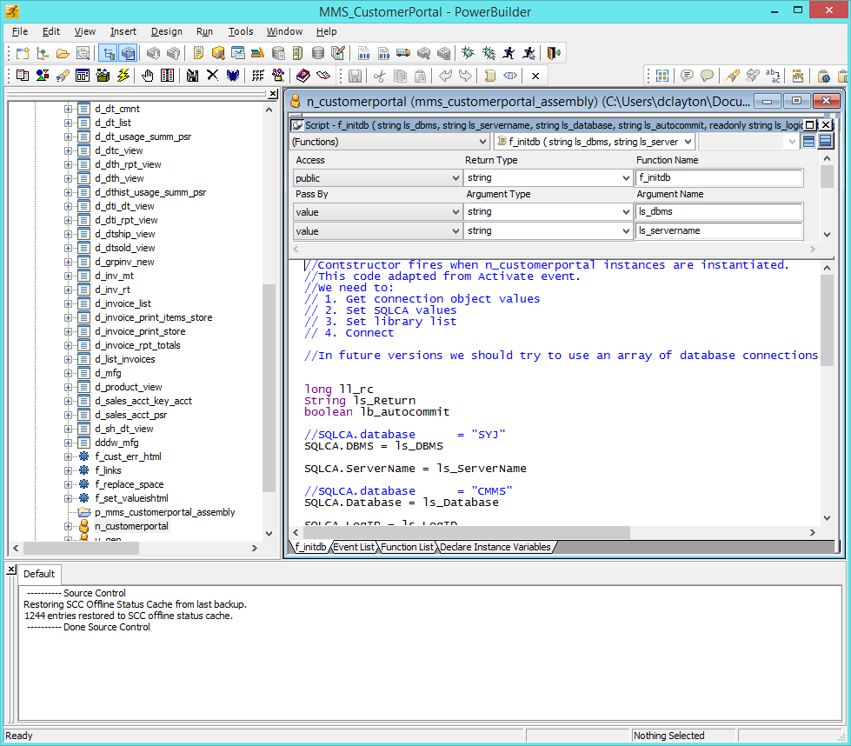Open the (Functions) dropdown
Image resolution: width=851 pixels, height=746 pixels.
pyautogui.click(x=389, y=142)
